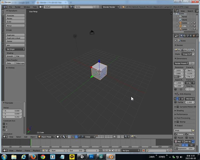Open the Add menu in 3D header
200x160 pixels.
tap(26, 137)
